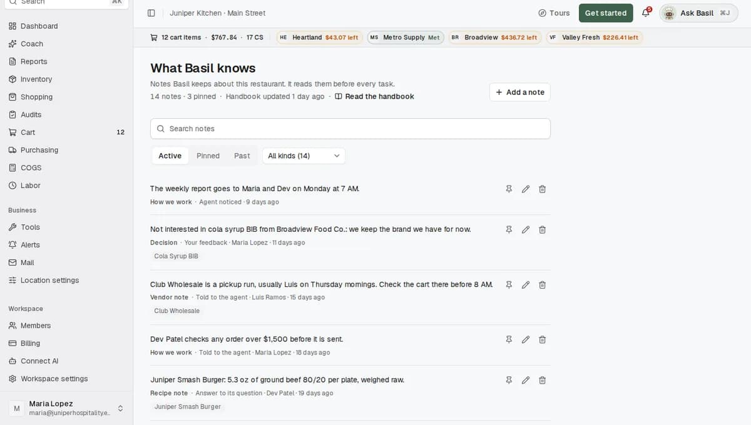Edit the Club Wholesale pickup note
The image size is (751, 425).
coord(526,284)
